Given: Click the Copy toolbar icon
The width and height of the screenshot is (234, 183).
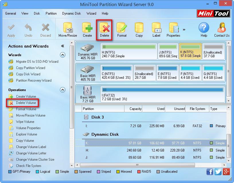Looking at the screenshot, I should pos(139,30).
